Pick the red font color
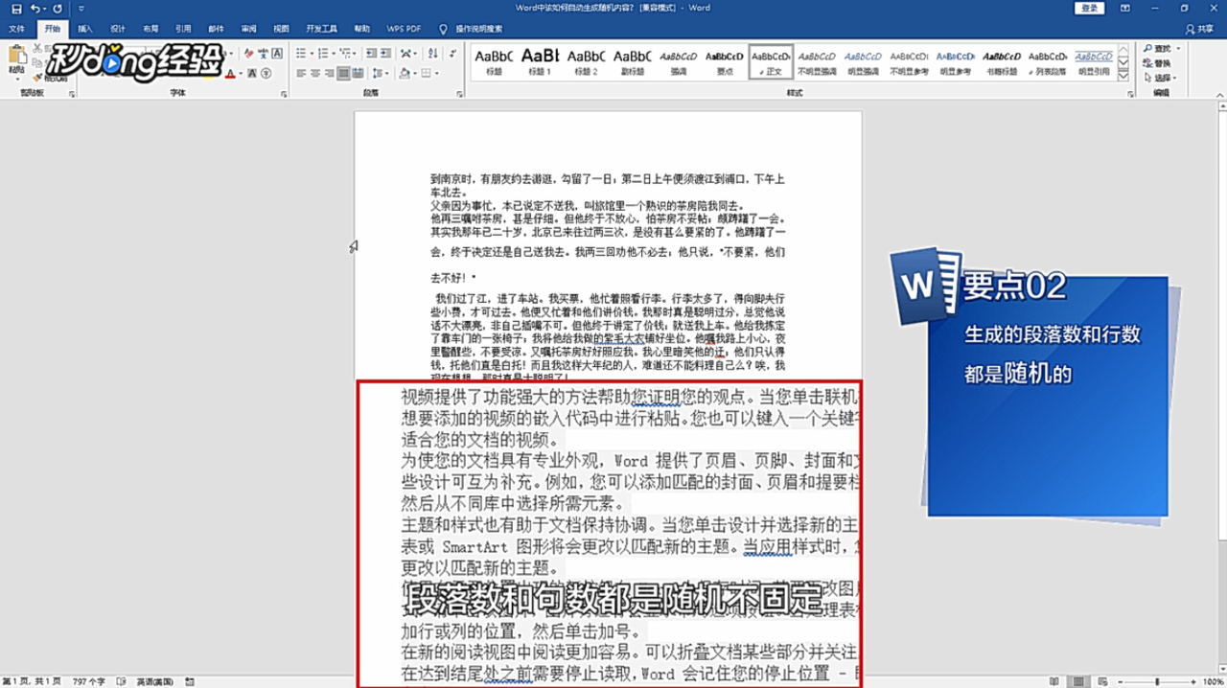The width and height of the screenshot is (1227, 688). click(230, 74)
